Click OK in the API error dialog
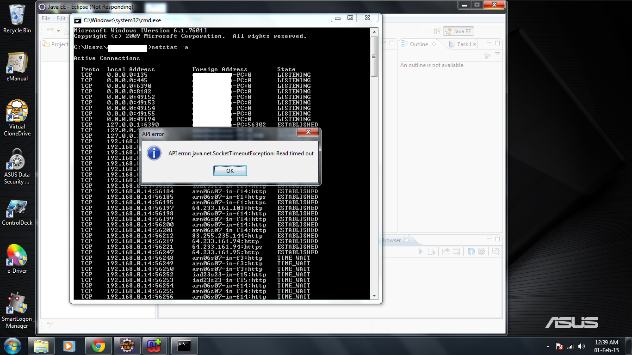This screenshot has height=355, width=632. click(x=230, y=171)
